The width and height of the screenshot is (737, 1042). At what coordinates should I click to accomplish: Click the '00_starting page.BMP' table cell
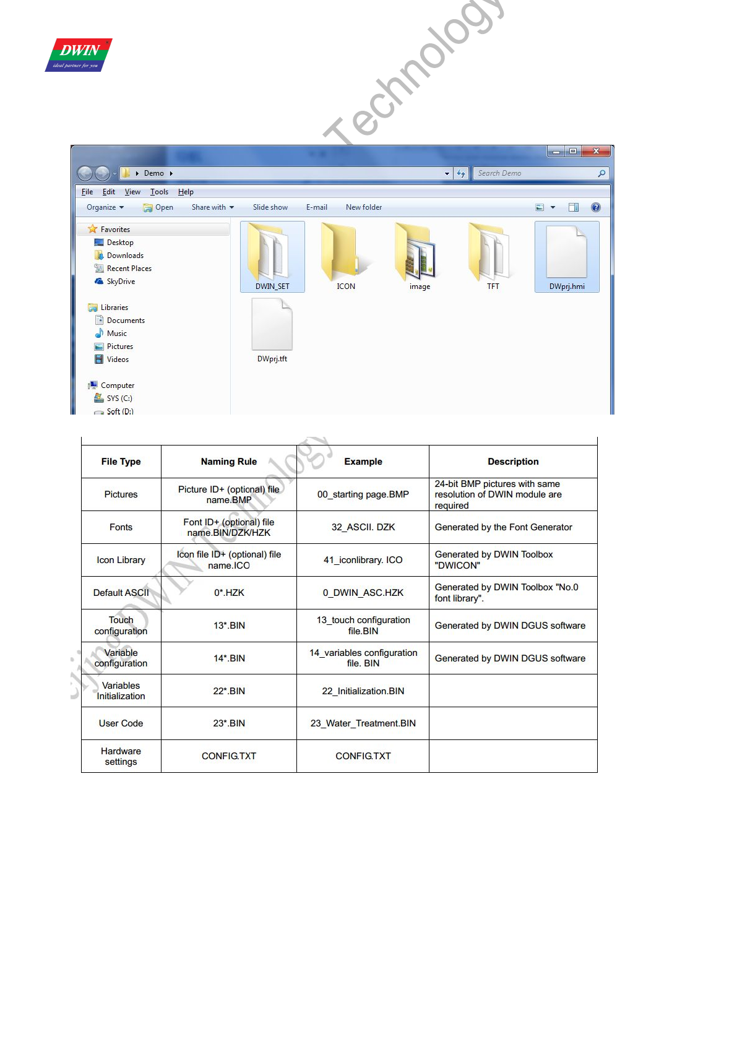[x=363, y=494]
